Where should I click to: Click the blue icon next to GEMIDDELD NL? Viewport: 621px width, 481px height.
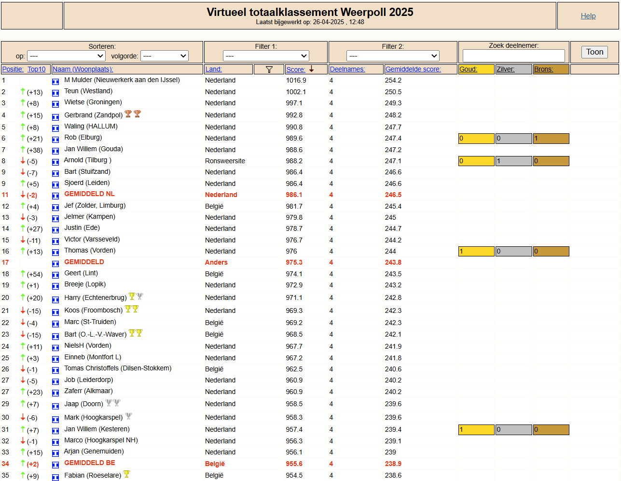click(55, 196)
